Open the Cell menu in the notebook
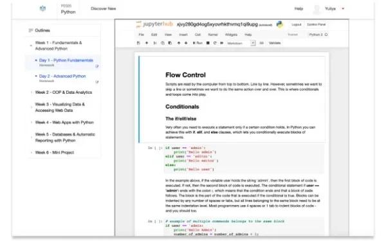The width and height of the screenshot is (386, 241). coord(198,35)
